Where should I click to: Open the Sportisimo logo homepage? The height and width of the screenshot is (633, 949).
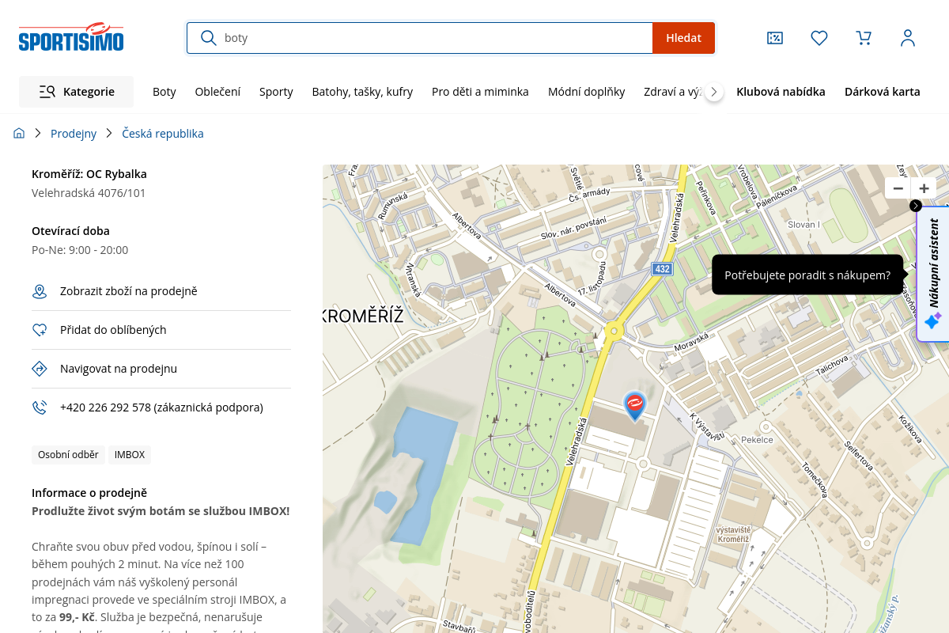tap(71, 37)
